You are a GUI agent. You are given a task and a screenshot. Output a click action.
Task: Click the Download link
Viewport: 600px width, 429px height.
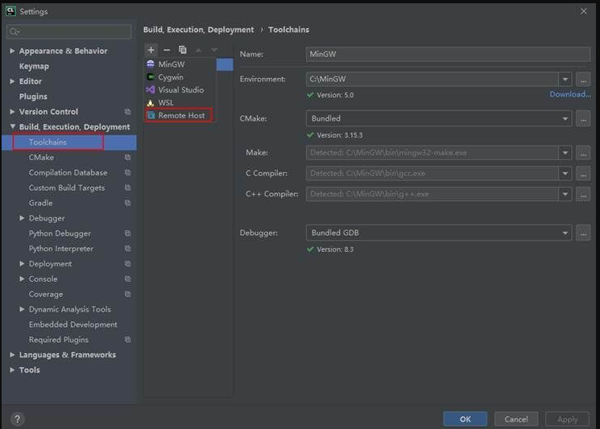570,94
